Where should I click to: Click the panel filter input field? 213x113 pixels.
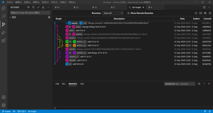(x=180, y=84)
